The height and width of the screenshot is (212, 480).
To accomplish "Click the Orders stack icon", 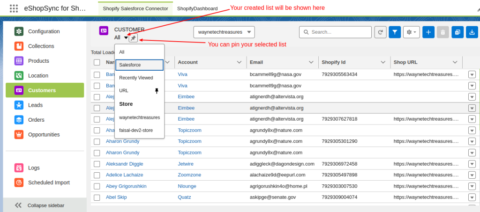I will pos(19,120).
